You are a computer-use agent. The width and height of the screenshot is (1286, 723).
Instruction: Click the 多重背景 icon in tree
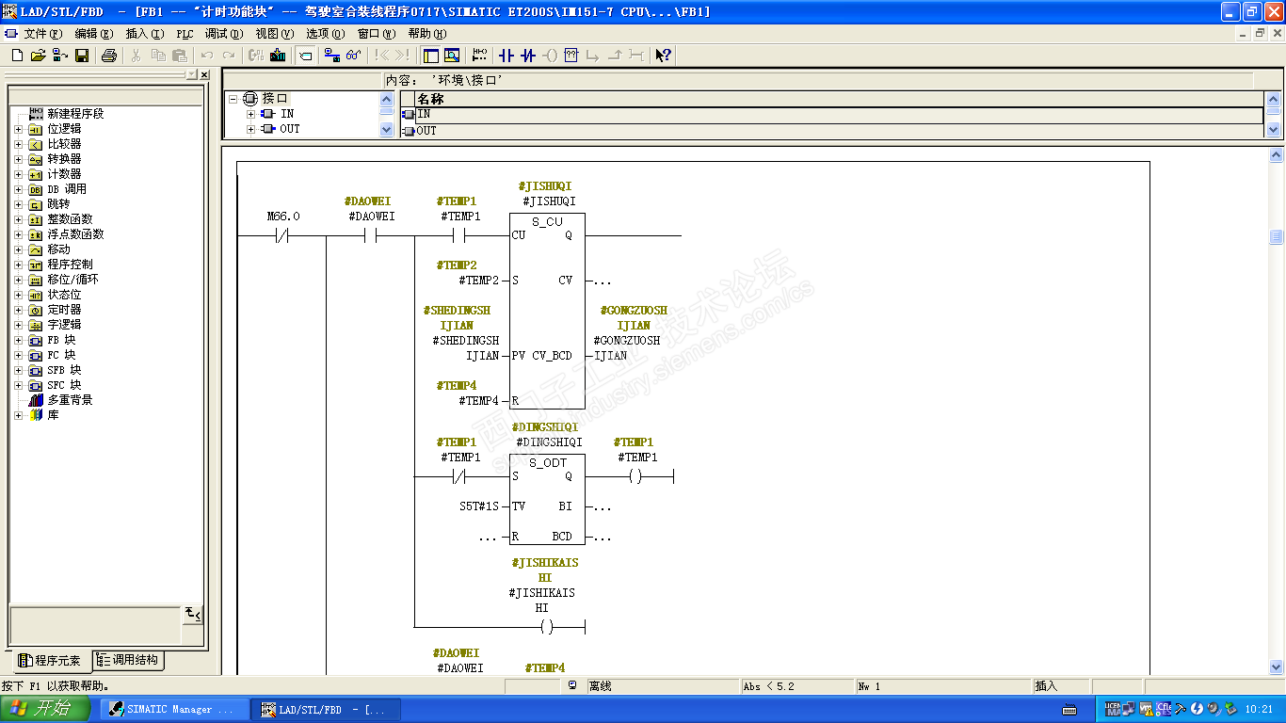tap(36, 400)
